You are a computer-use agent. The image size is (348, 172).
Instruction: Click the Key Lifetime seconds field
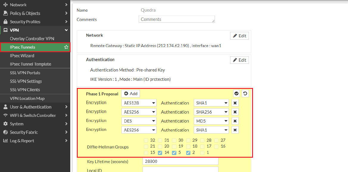click(180, 161)
